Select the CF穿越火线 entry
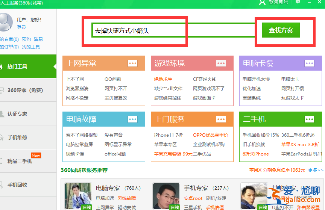Screen dimensions: 325x210 click(x=205, y=79)
